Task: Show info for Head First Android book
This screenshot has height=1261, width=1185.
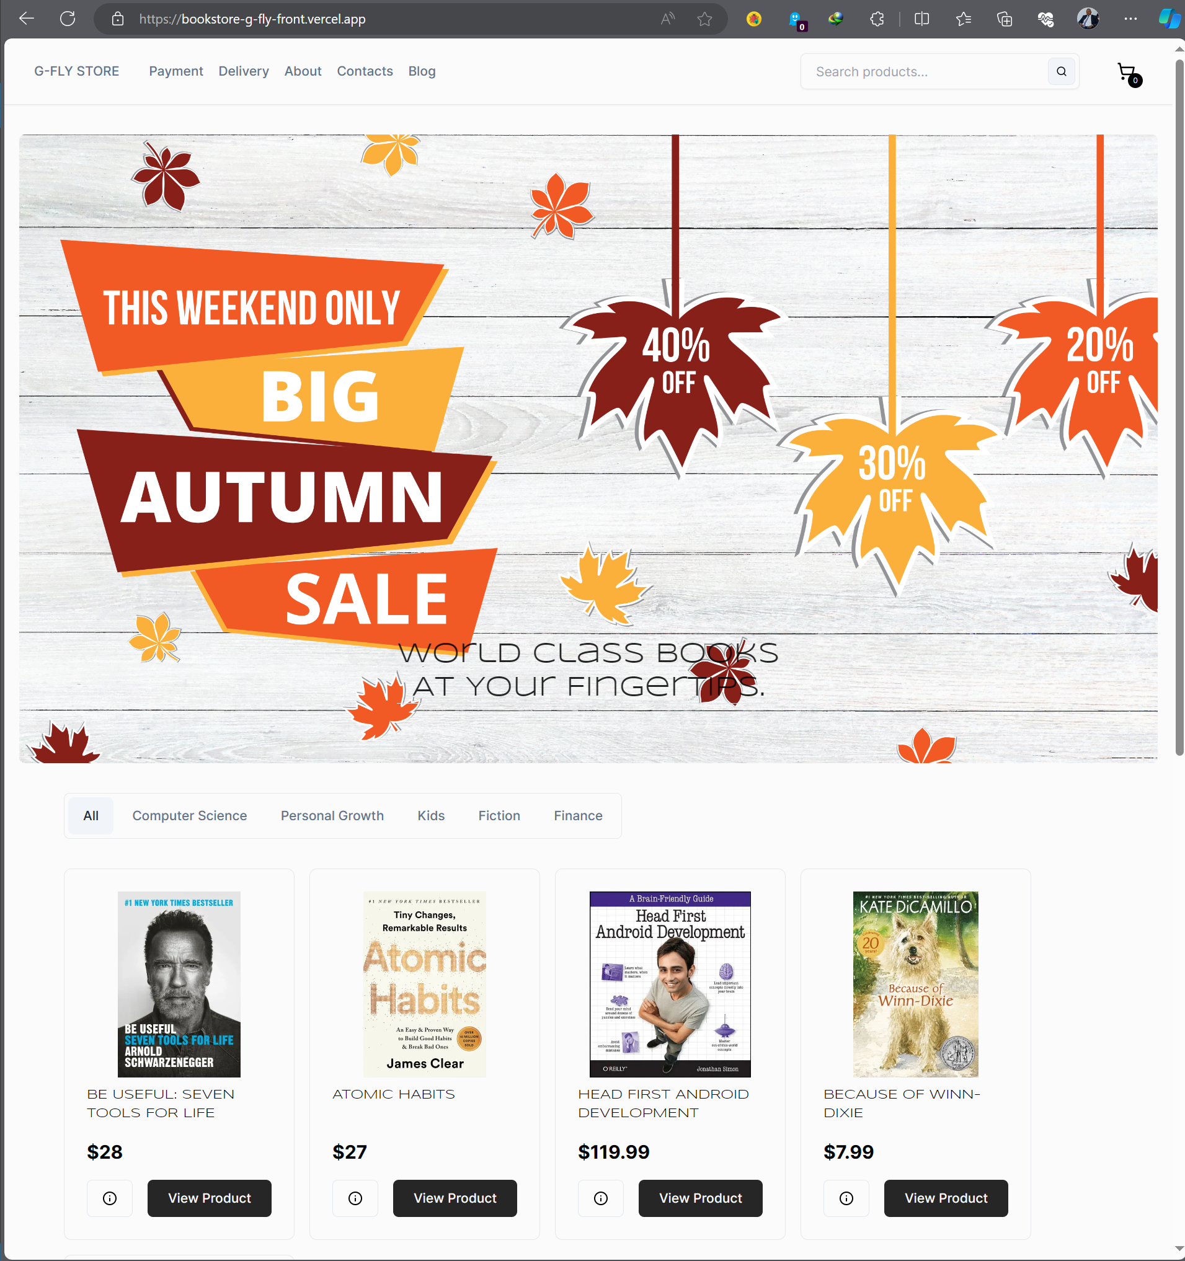Action: click(601, 1198)
